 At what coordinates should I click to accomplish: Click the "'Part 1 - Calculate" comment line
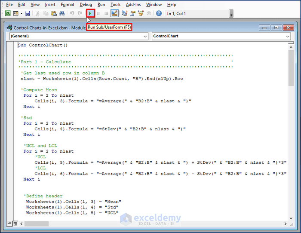[x=45, y=62]
